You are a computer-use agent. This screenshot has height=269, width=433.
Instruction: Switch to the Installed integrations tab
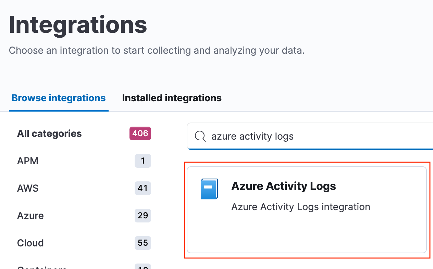(172, 98)
